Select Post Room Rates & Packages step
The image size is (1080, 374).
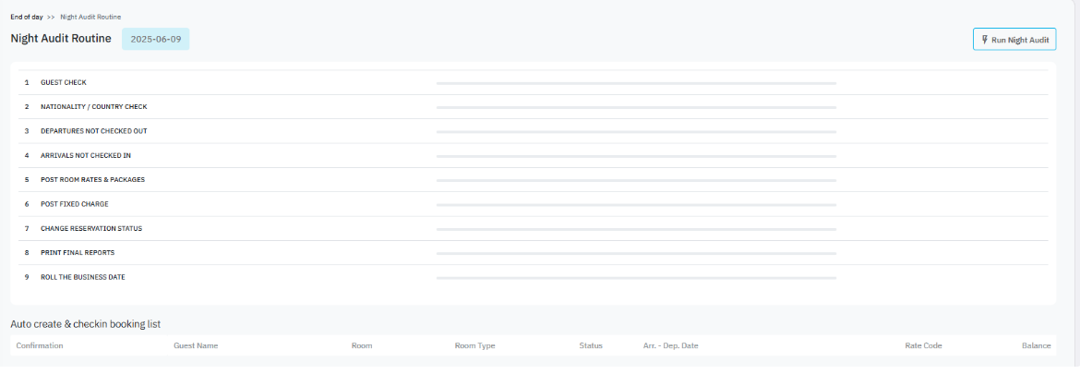[x=92, y=179]
